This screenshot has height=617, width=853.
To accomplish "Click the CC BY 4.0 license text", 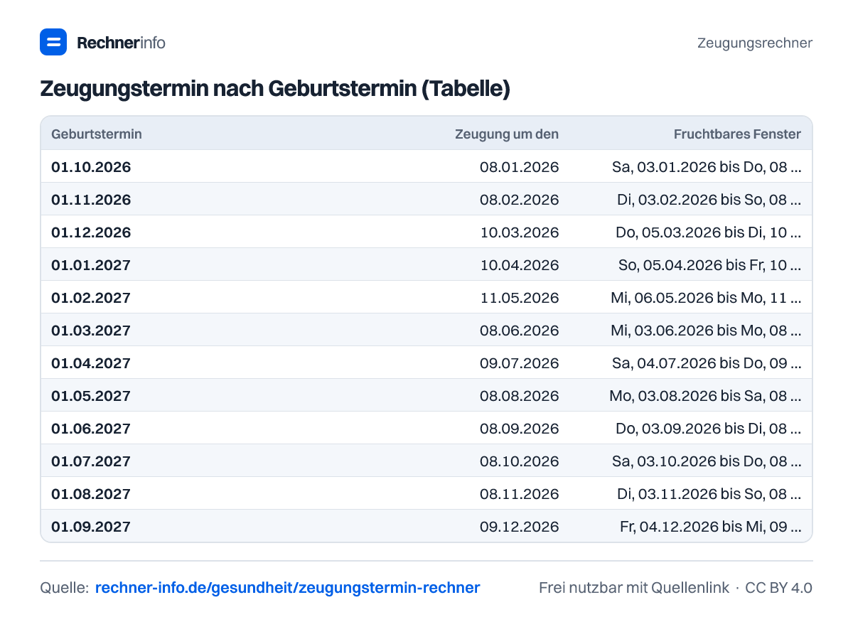I will tap(779, 588).
